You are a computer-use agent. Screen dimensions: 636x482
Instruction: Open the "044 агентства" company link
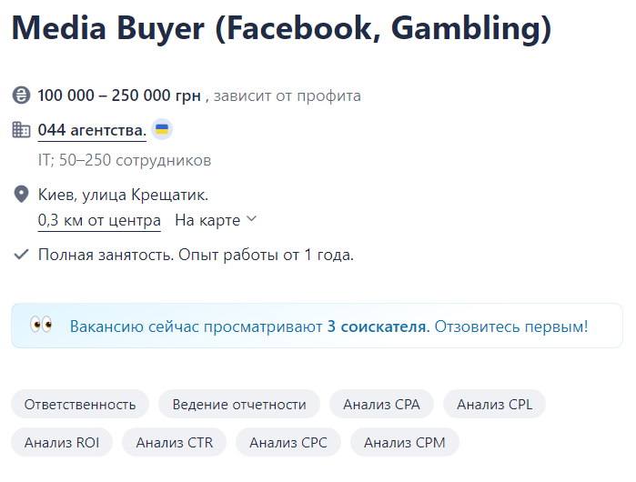tap(92, 130)
